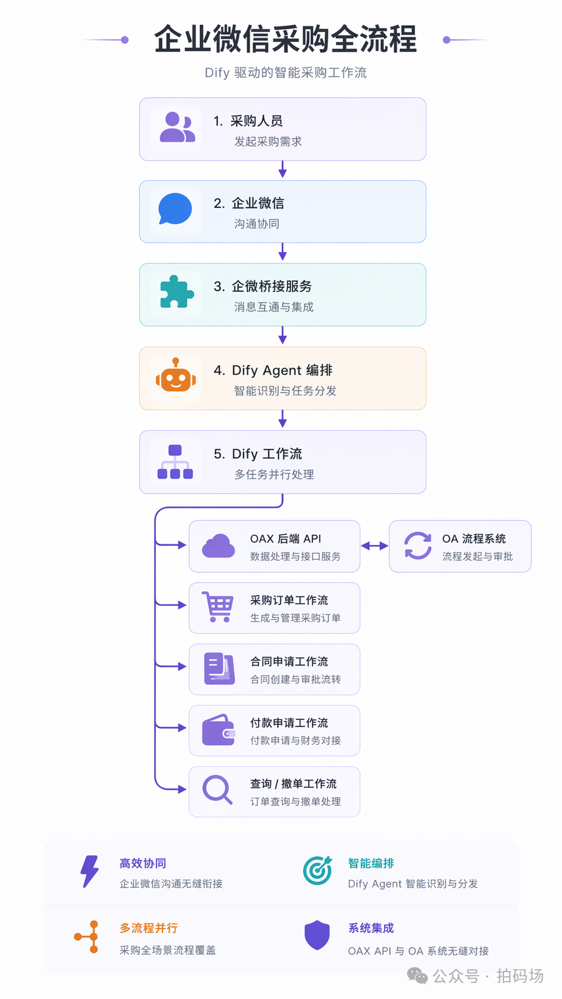Click the cloud icon for OAX 后端 API
Screen dimensions: 562x999
(219, 546)
